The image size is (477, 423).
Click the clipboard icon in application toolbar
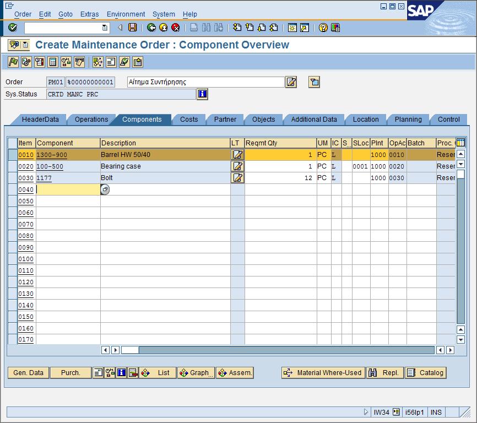[138, 62]
